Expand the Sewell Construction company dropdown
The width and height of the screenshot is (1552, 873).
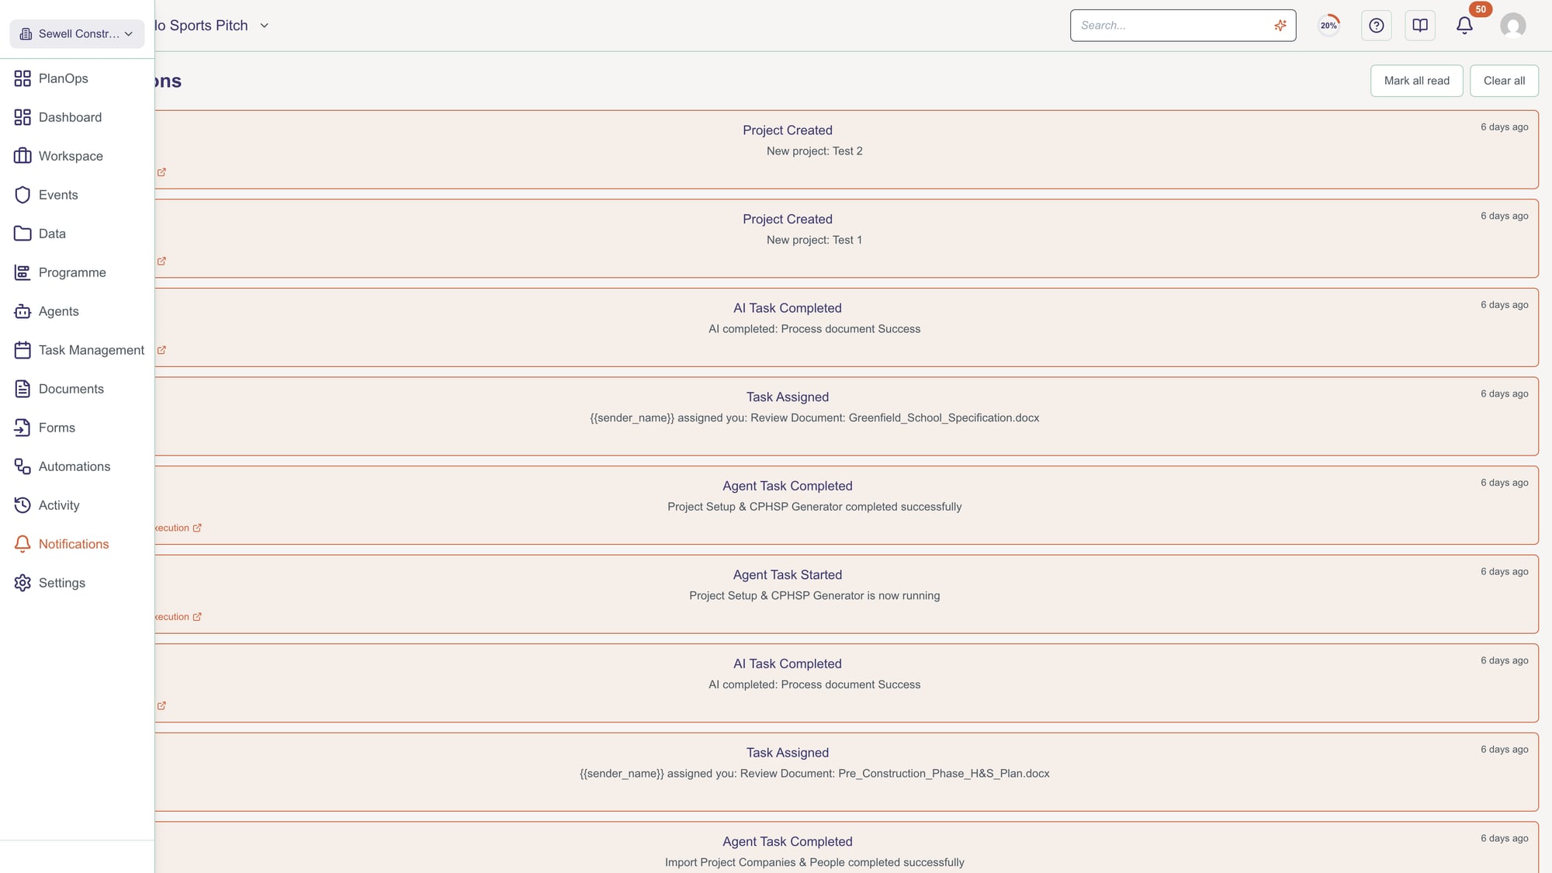pyautogui.click(x=76, y=33)
